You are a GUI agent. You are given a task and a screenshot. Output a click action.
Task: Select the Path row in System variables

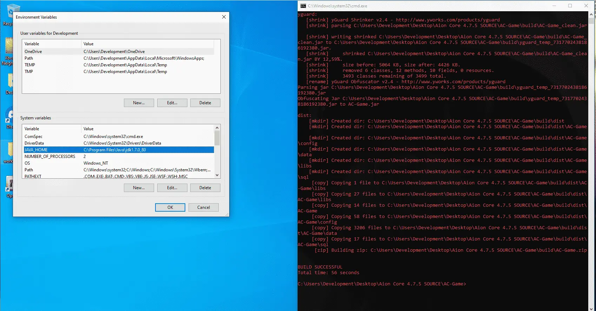pos(119,170)
